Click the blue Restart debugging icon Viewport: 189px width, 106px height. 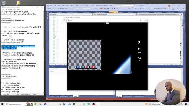pyautogui.click(x=117, y=9)
